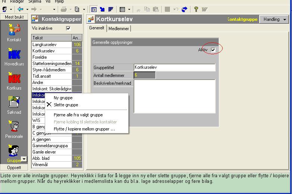Open the dropdown beside the document pages icon
Image resolution: width=292 pixels, height=194 pixels.
[84, 9]
